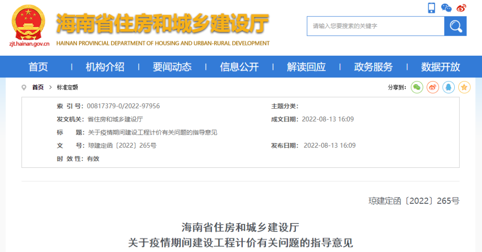Navigate to 政务服务 section
The image size is (482, 252).
(x=373, y=67)
